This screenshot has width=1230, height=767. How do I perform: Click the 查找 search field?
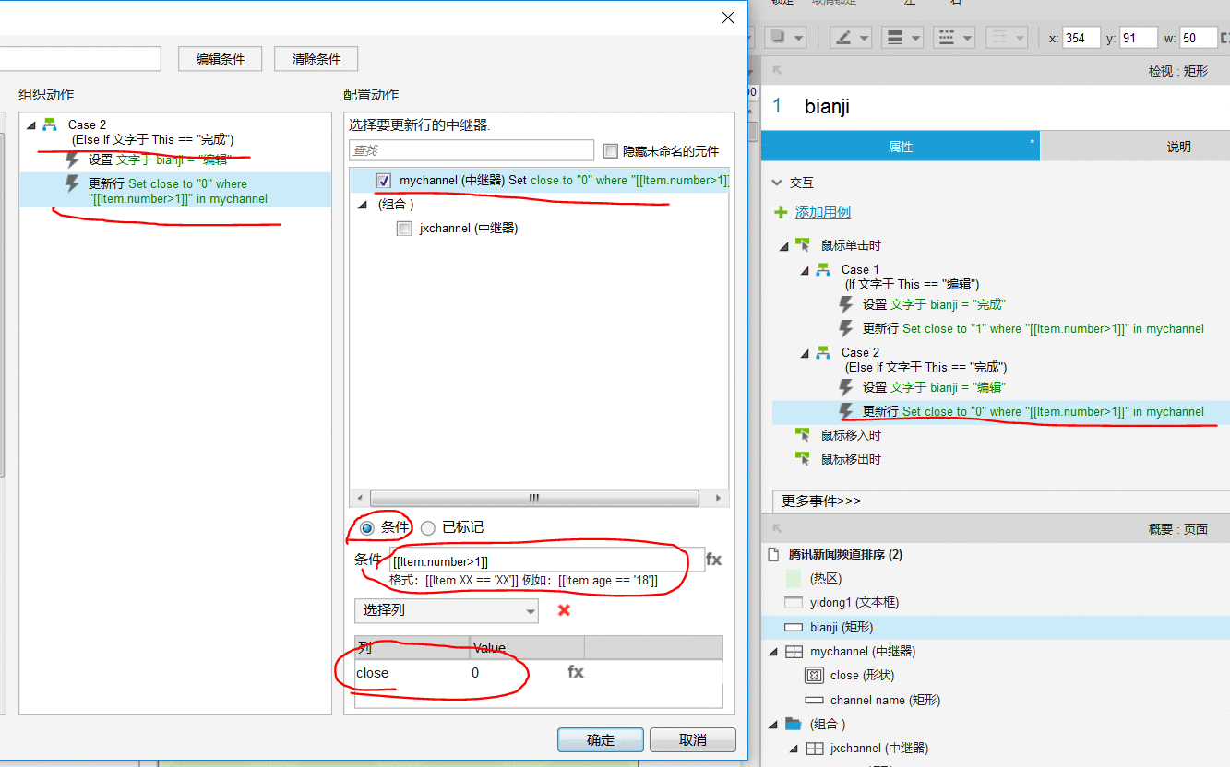(x=472, y=150)
